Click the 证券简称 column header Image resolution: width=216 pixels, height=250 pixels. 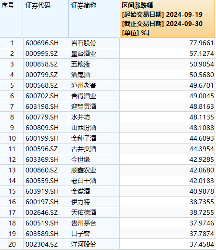[x=94, y=19]
